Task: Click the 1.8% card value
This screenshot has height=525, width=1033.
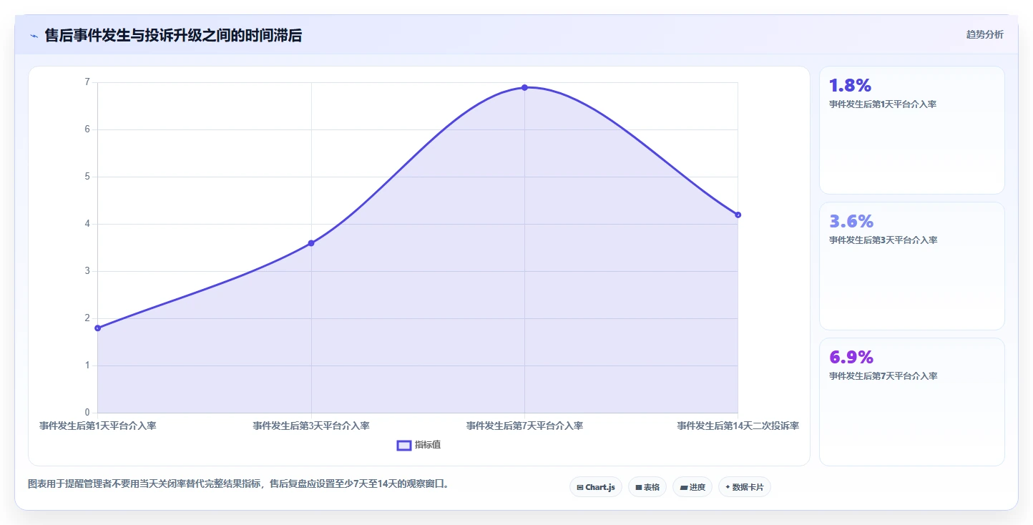Action: tap(850, 86)
